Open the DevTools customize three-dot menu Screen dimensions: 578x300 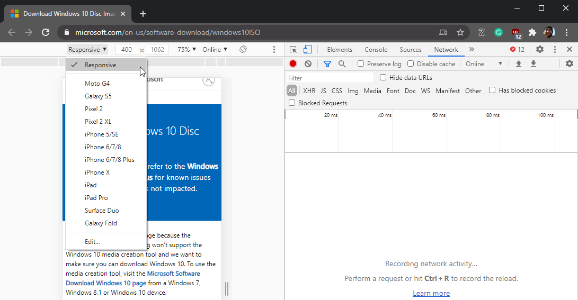[555, 49]
